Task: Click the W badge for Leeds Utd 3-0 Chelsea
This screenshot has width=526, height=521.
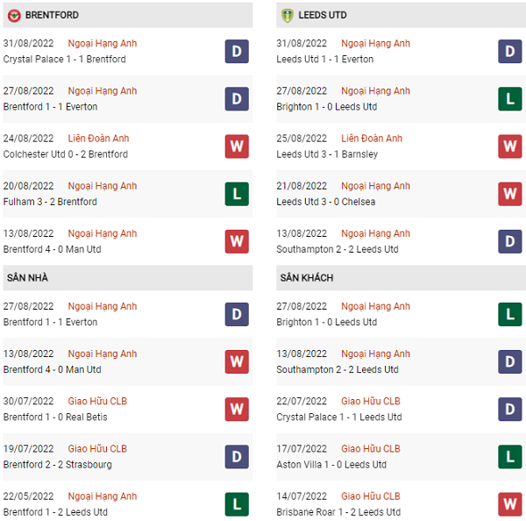Action: [510, 194]
